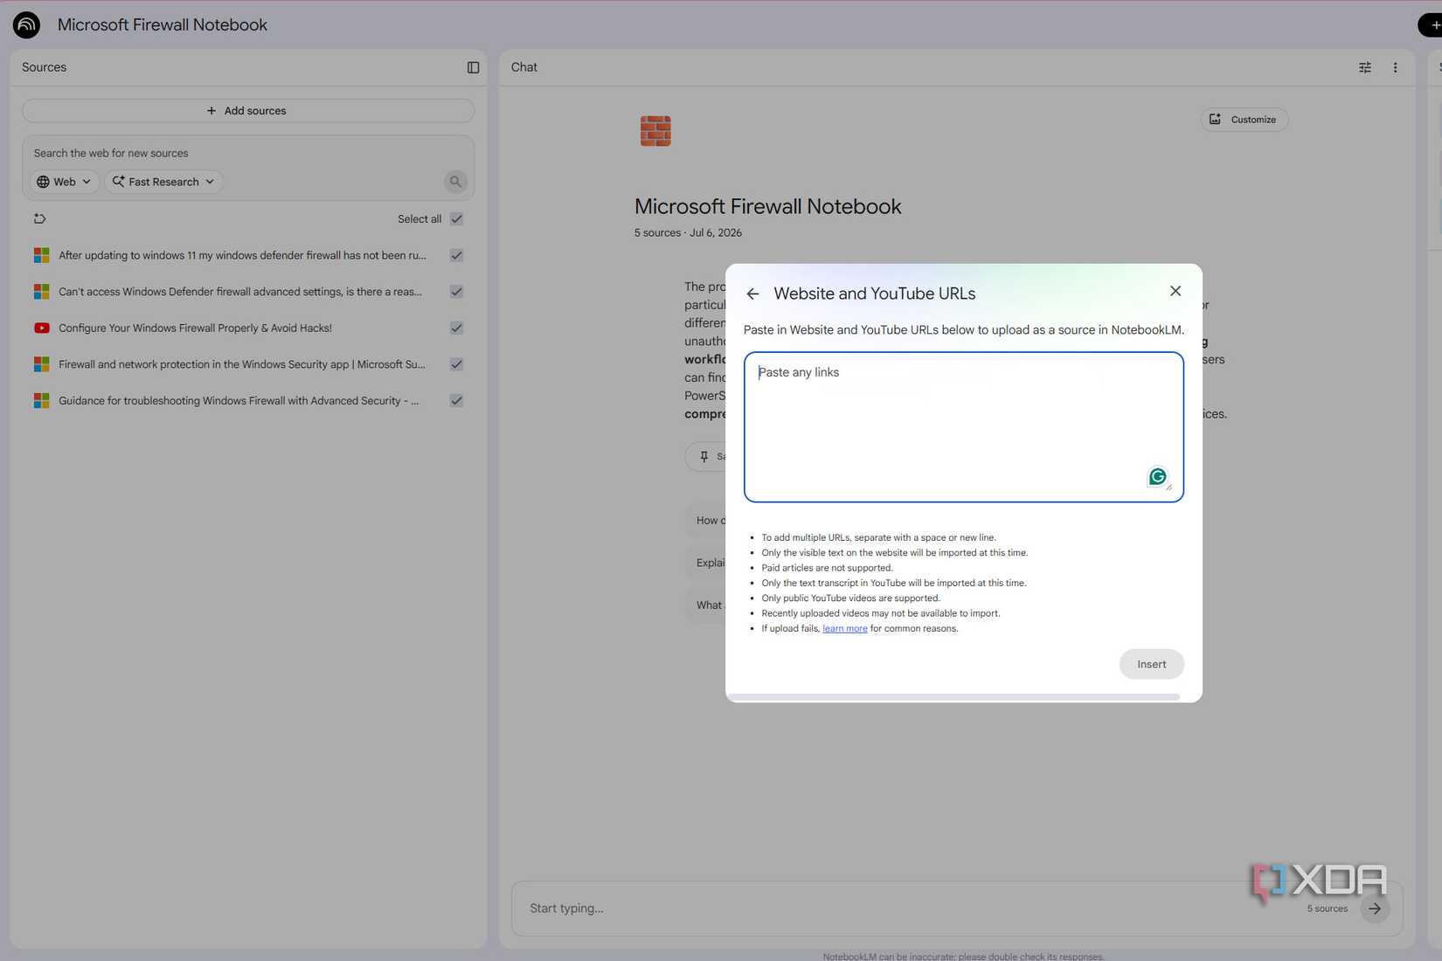This screenshot has width=1442, height=961.
Task: Click the suggested question starting 'Explai'
Action: (706, 563)
